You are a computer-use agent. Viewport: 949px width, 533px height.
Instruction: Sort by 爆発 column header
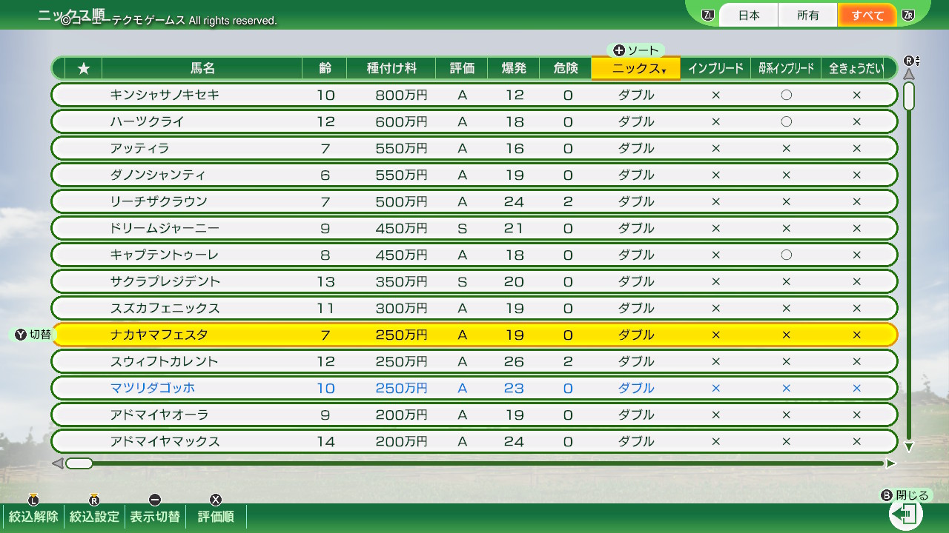[x=514, y=68]
